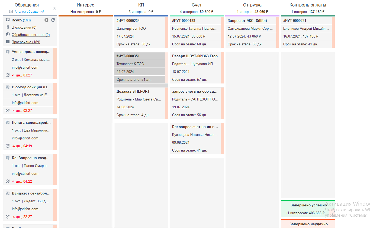
Task: Click the mail icon on Печать календарей card
Action: (x=8, y=123)
